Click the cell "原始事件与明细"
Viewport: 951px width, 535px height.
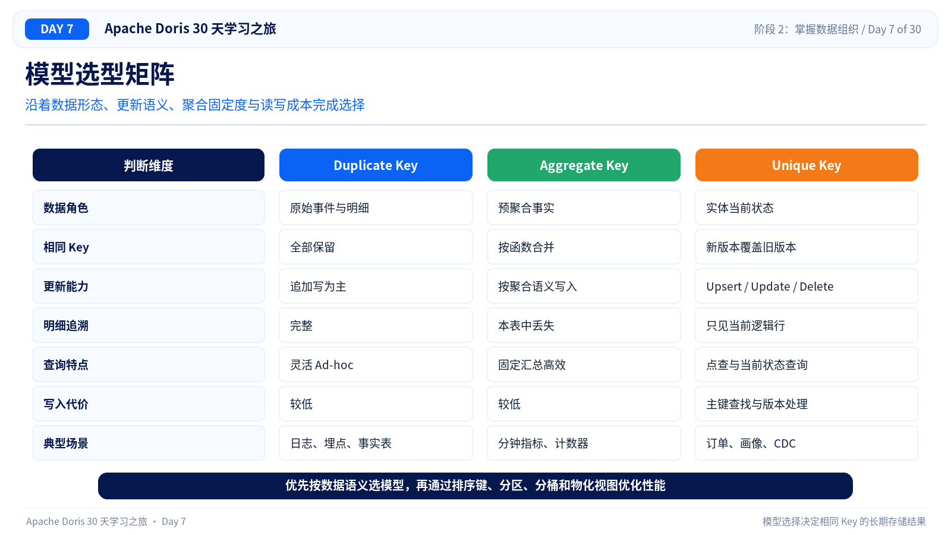pos(376,207)
